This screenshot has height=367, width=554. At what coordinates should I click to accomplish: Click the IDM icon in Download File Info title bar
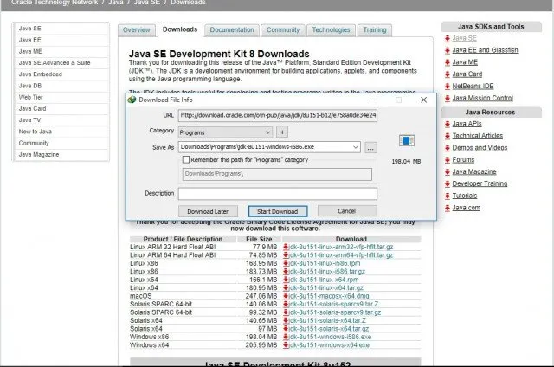[132, 100]
